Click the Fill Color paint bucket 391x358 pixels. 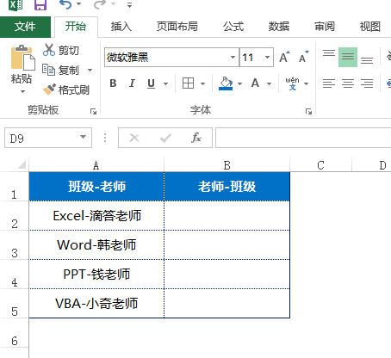[x=226, y=83]
